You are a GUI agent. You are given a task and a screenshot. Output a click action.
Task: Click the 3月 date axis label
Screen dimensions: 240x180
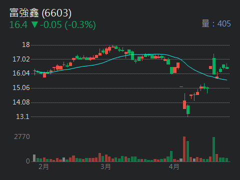(105, 166)
